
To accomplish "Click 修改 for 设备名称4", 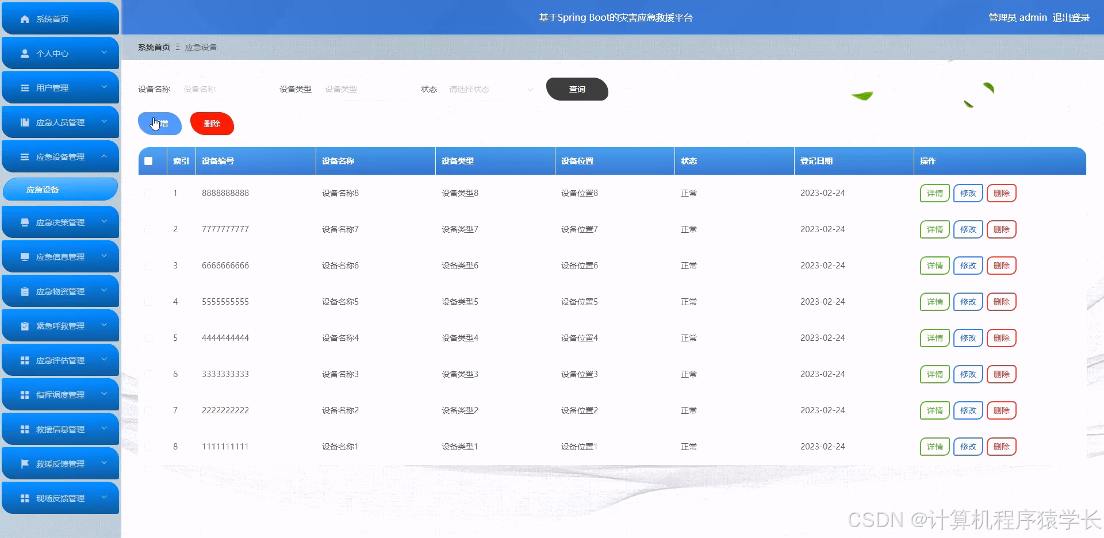I will [968, 338].
